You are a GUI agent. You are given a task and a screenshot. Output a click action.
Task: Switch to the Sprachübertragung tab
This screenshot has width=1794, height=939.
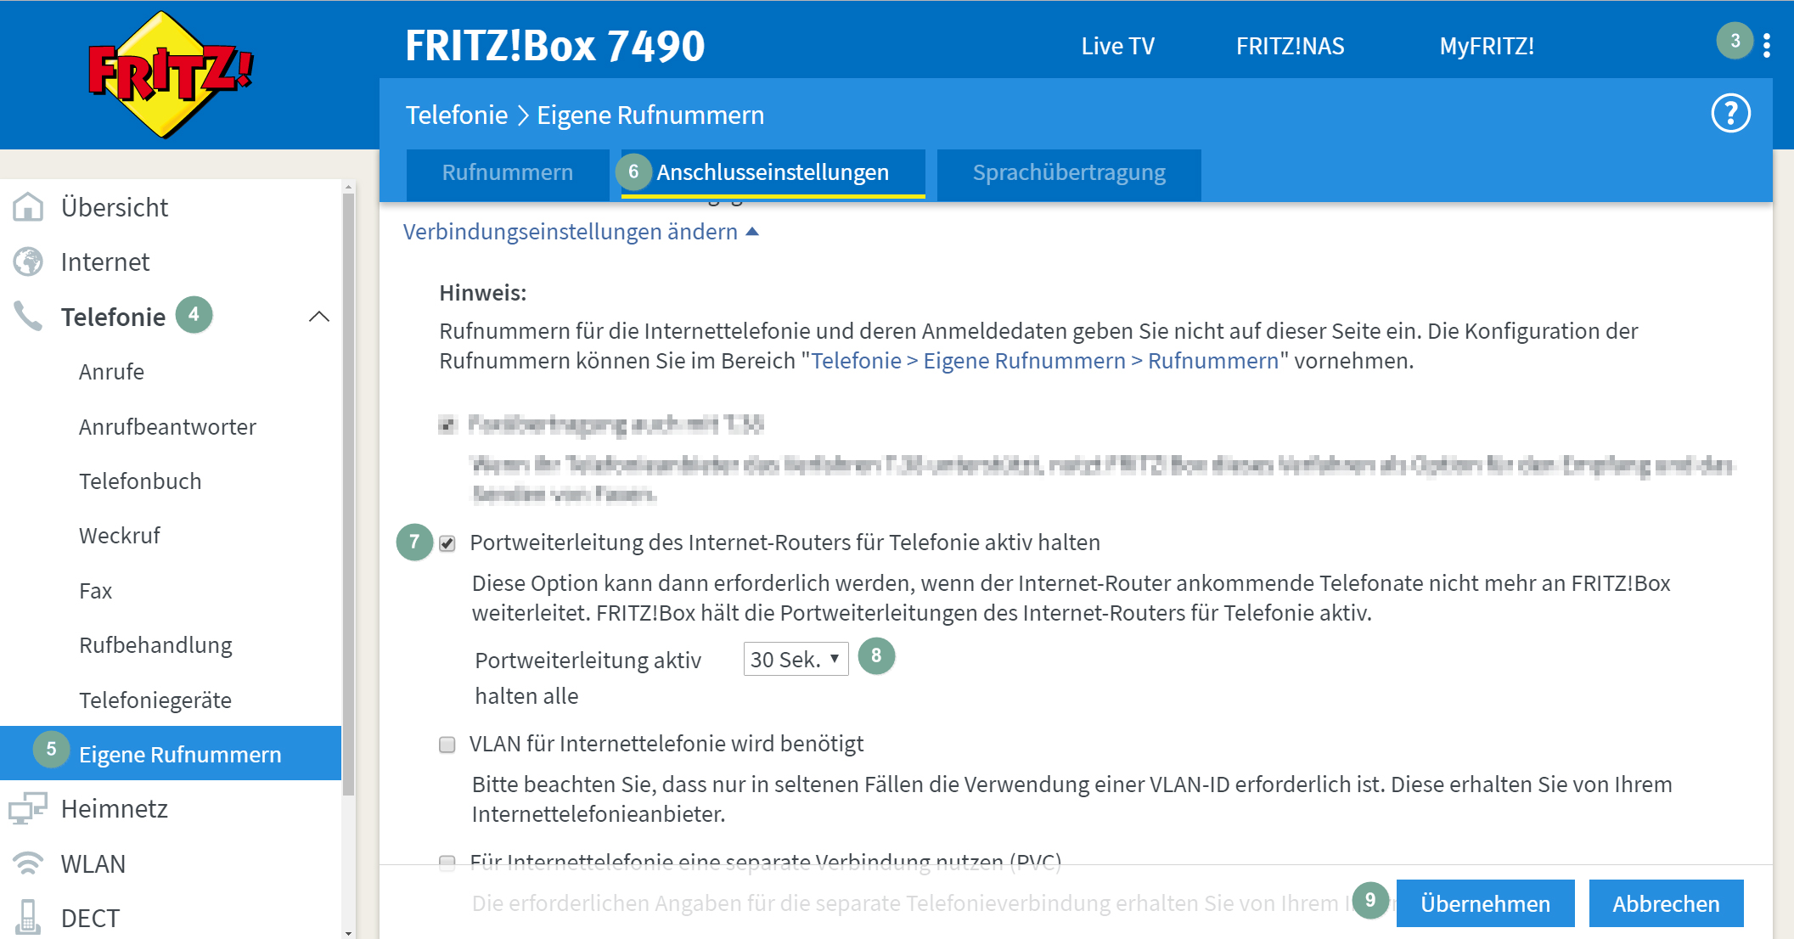click(x=1068, y=173)
